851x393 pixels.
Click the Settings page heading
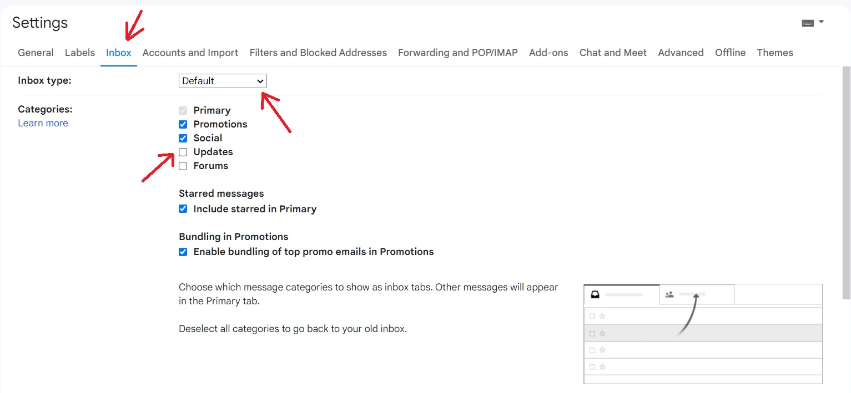(x=40, y=23)
